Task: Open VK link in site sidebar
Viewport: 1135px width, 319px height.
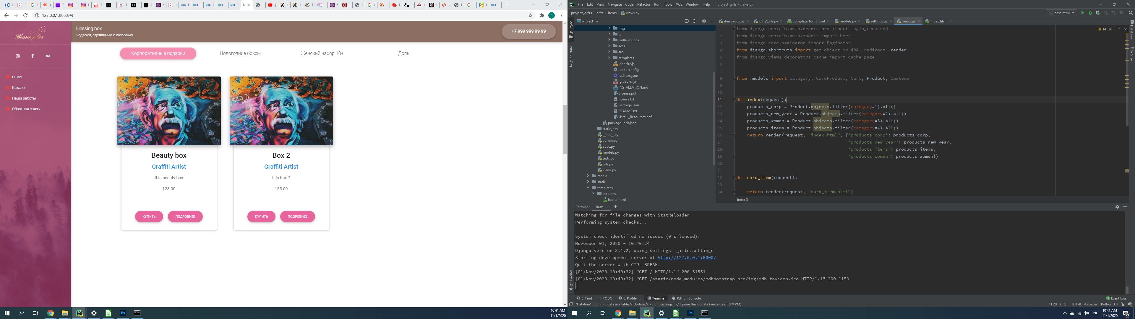Action: point(48,56)
